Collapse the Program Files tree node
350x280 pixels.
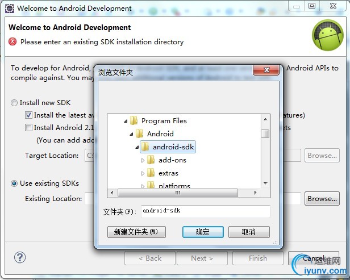126,121
